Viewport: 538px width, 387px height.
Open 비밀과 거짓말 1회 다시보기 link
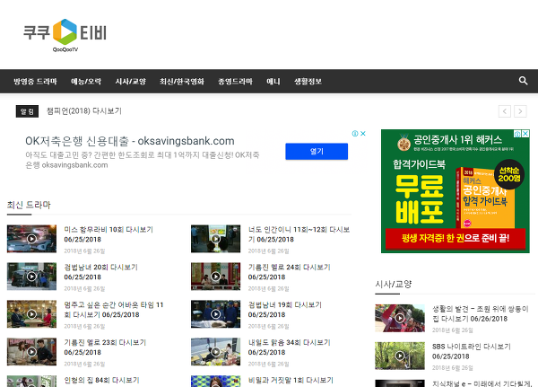(291, 380)
